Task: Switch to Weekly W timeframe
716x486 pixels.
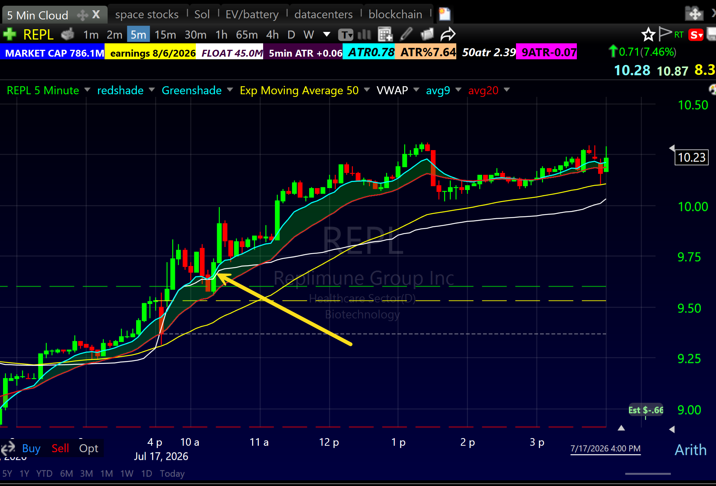Action: [309, 35]
